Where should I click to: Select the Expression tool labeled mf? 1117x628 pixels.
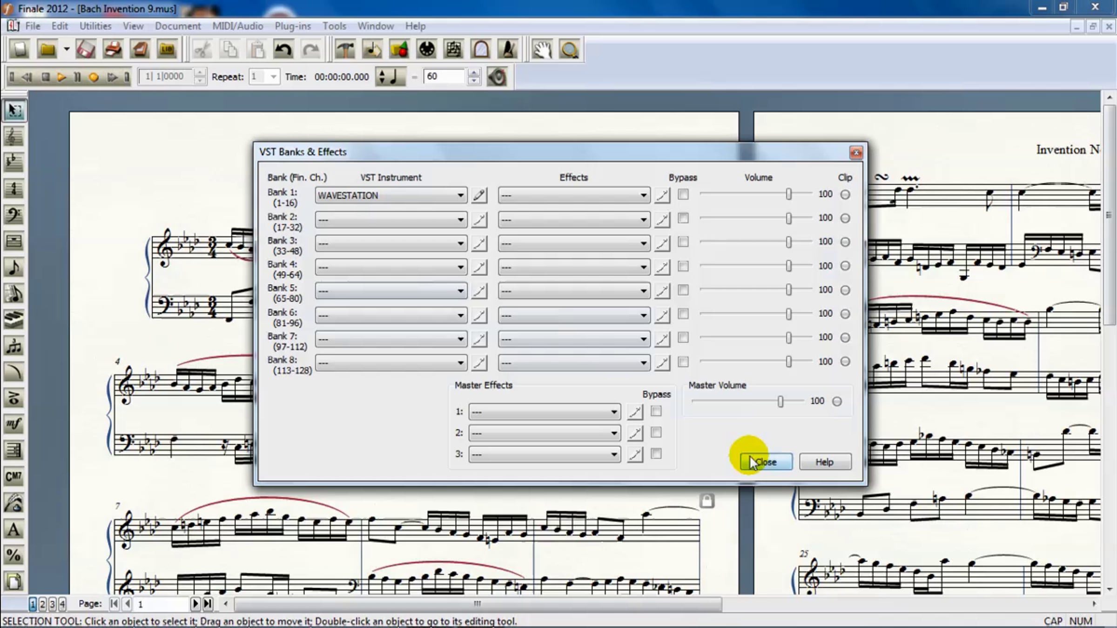point(13,424)
